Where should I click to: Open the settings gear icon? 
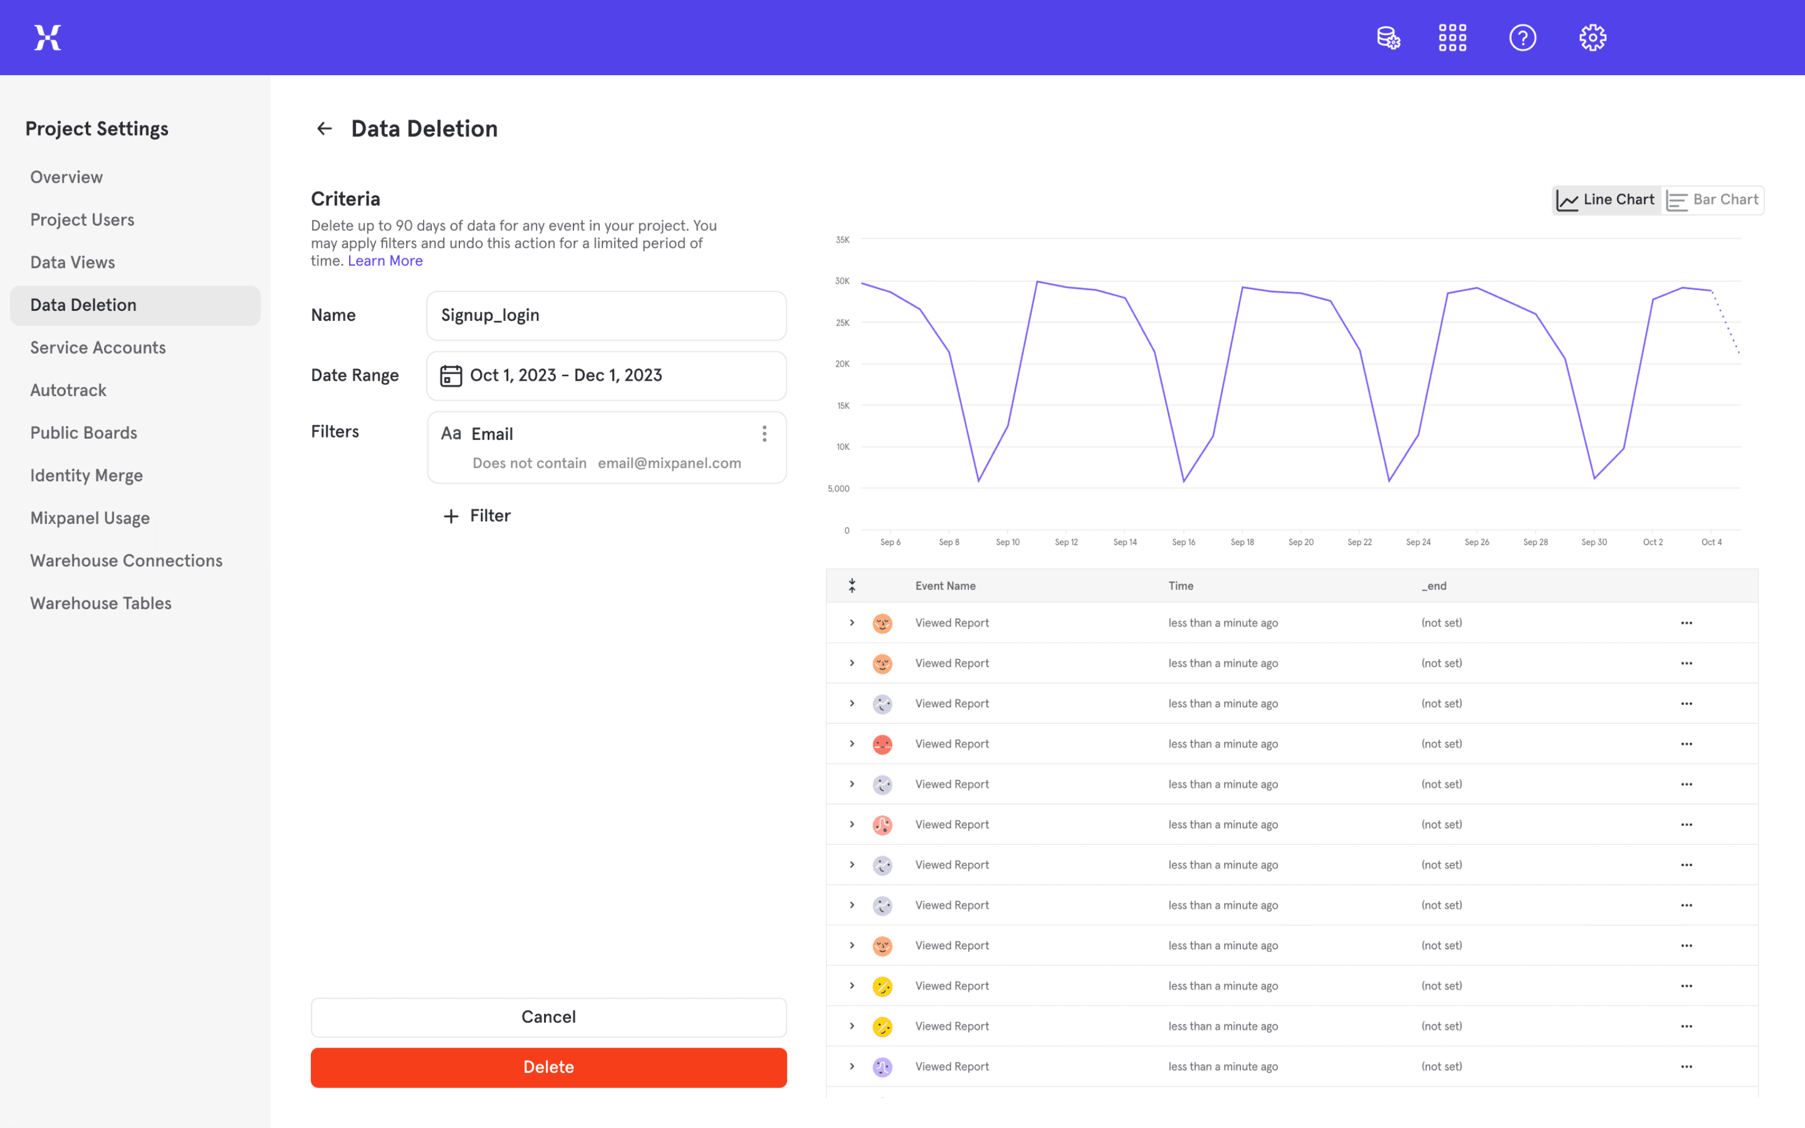[x=1592, y=37]
